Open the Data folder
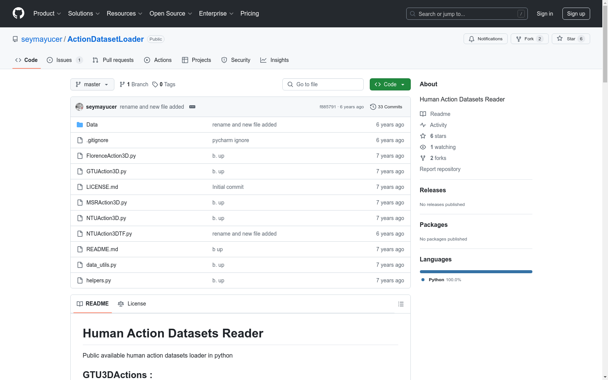Screen dimensions: 608x380 click(x=92, y=125)
